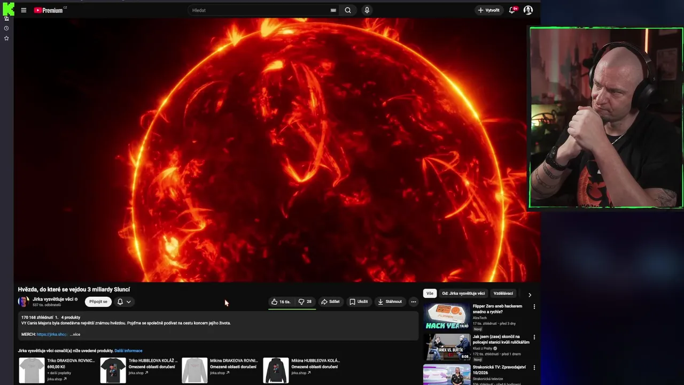Open Mikina HUBBLEOVA KOLÁŽ product thumbnail

pyautogui.click(x=276, y=371)
